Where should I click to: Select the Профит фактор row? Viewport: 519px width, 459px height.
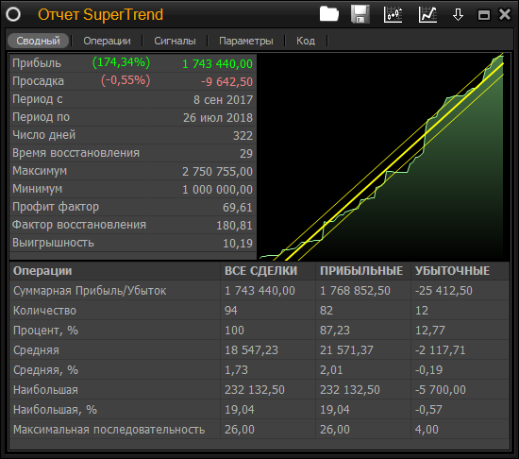pyautogui.click(x=133, y=207)
